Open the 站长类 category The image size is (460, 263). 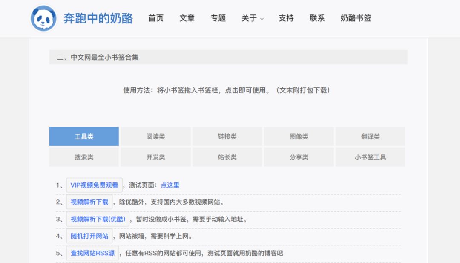point(227,157)
